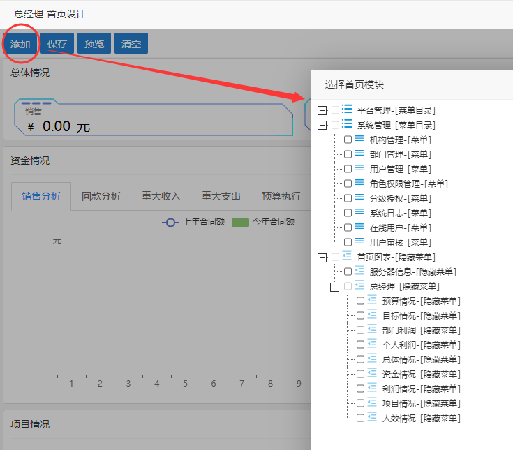The width and height of the screenshot is (513, 450).
Task: Click the list icon beside 平台管理
Action: tap(347, 110)
